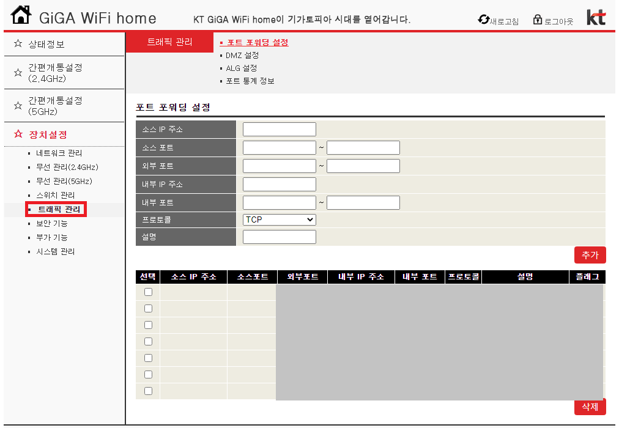Focus the 소스 IP 주소 input field

[280, 130]
